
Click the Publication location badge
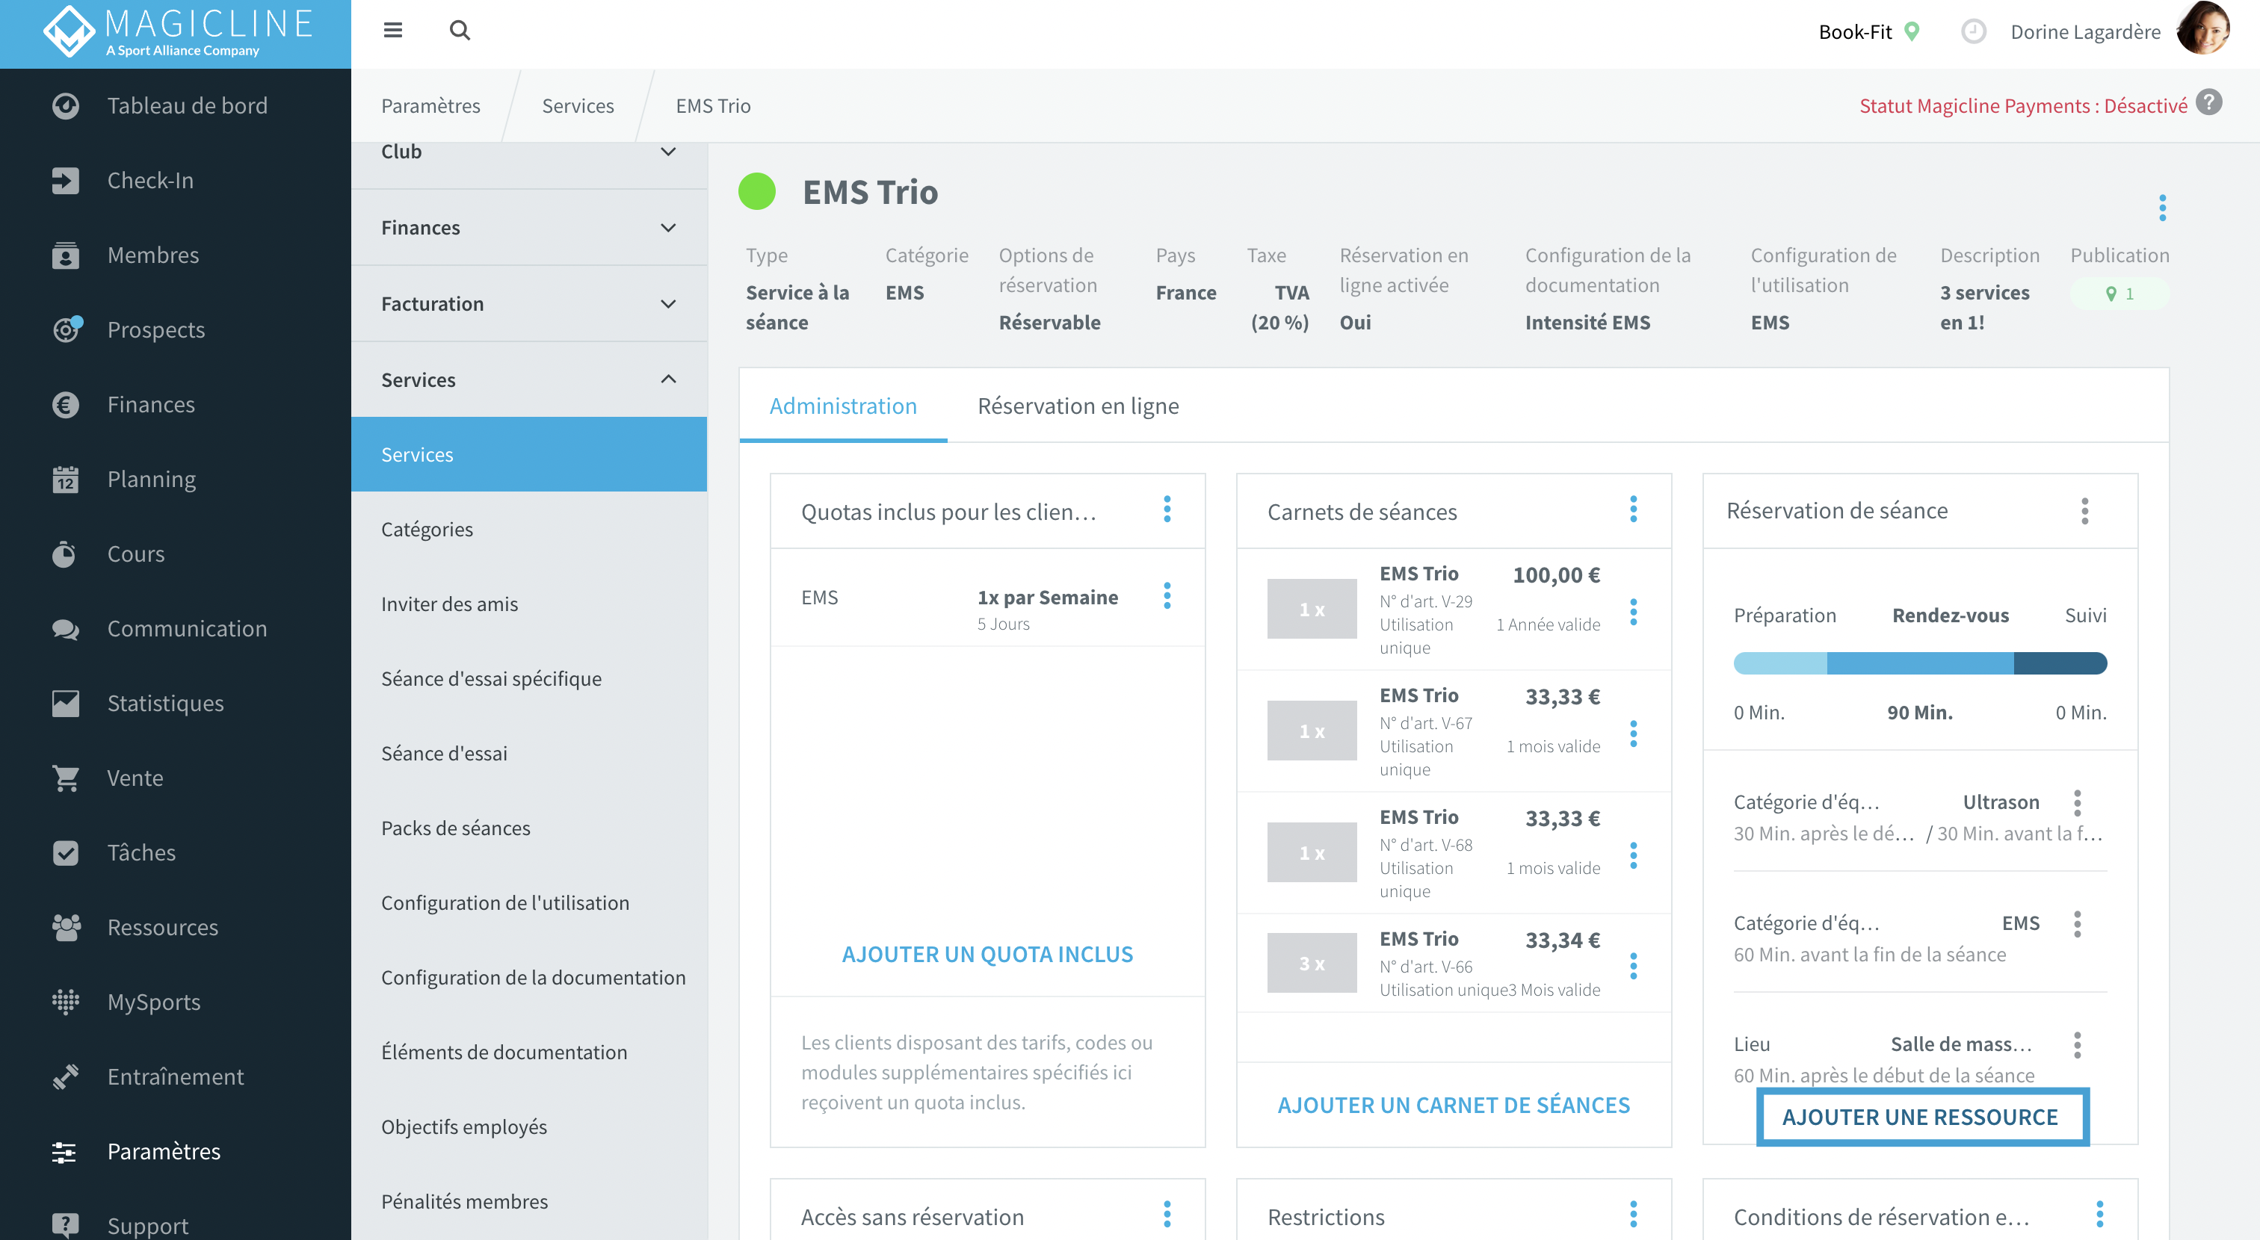[x=2119, y=294]
